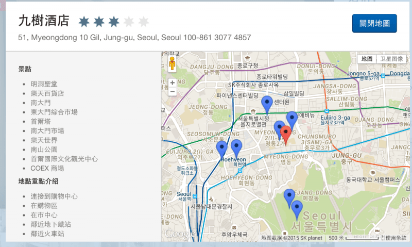Select 南大門 in attractions list
The width and height of the screenshot is (412, 247).
pos(41,103)
